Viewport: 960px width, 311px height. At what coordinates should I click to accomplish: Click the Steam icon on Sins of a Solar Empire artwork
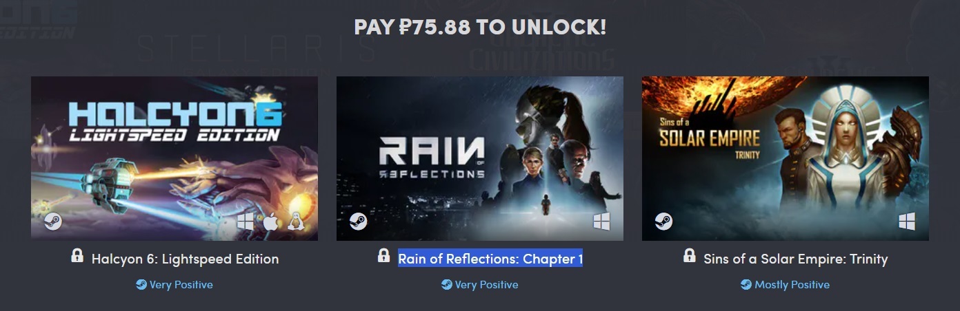coord(663,222)
